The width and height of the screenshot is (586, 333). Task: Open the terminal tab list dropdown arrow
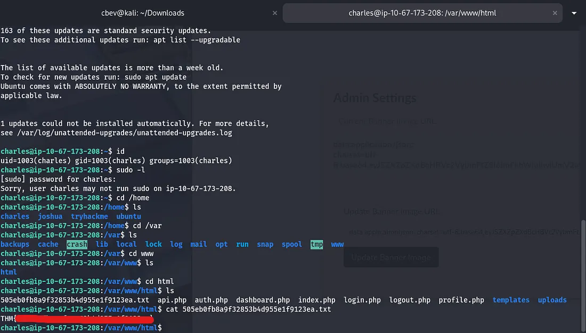[574, 13]
